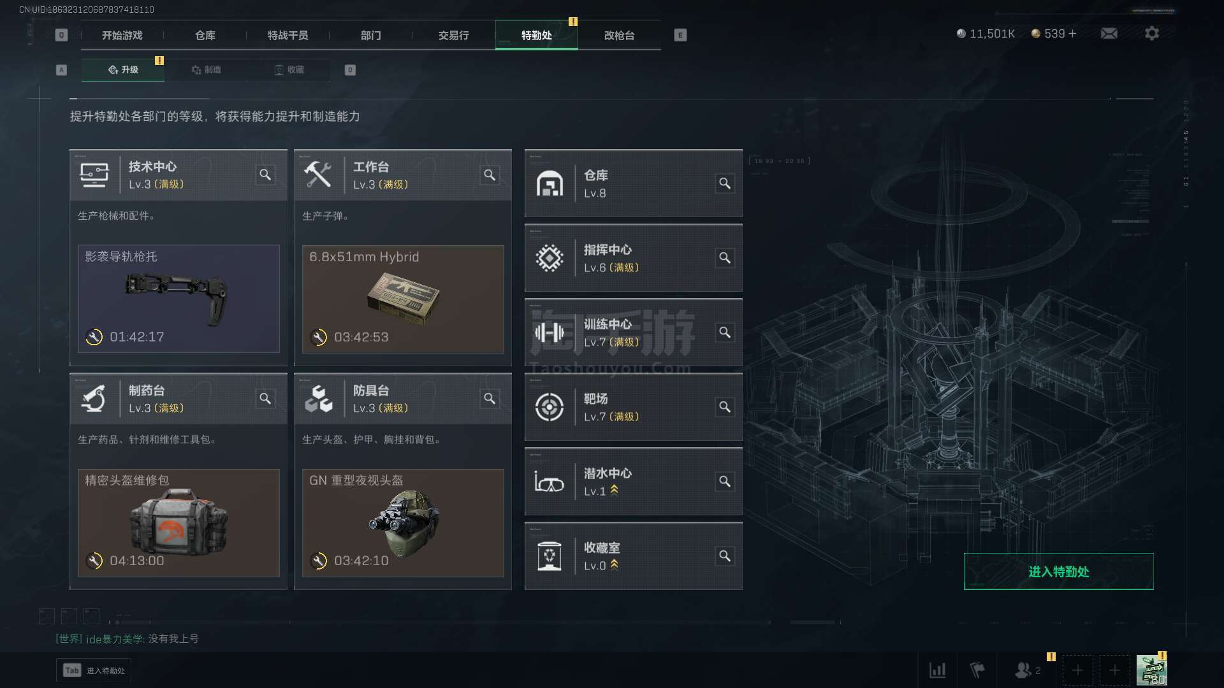The width and height of the screenshot is (1224, 688).
Task: Open the friends icon showing 2
Action: [x=1028, y=670]
